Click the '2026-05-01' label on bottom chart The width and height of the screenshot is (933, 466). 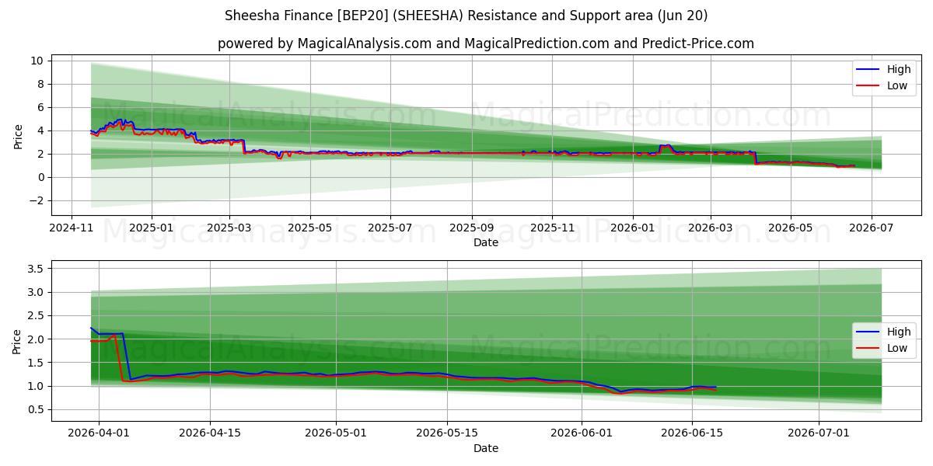click(337, 435)
